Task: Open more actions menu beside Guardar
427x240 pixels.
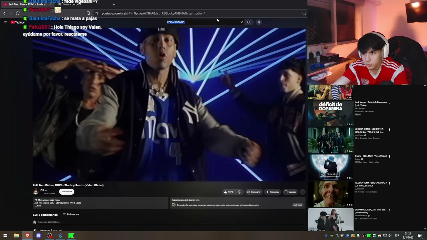Action: [303, 192]
